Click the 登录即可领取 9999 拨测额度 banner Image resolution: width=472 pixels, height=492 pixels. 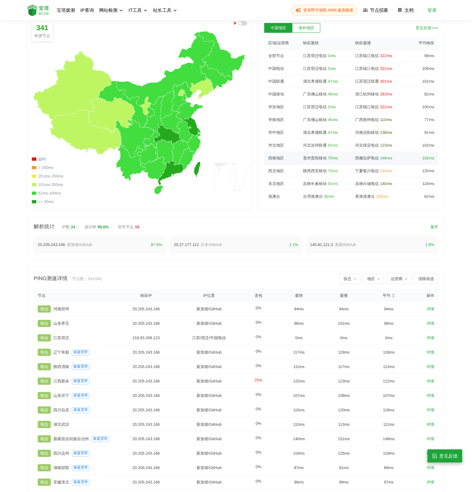(x=324, y=10)
